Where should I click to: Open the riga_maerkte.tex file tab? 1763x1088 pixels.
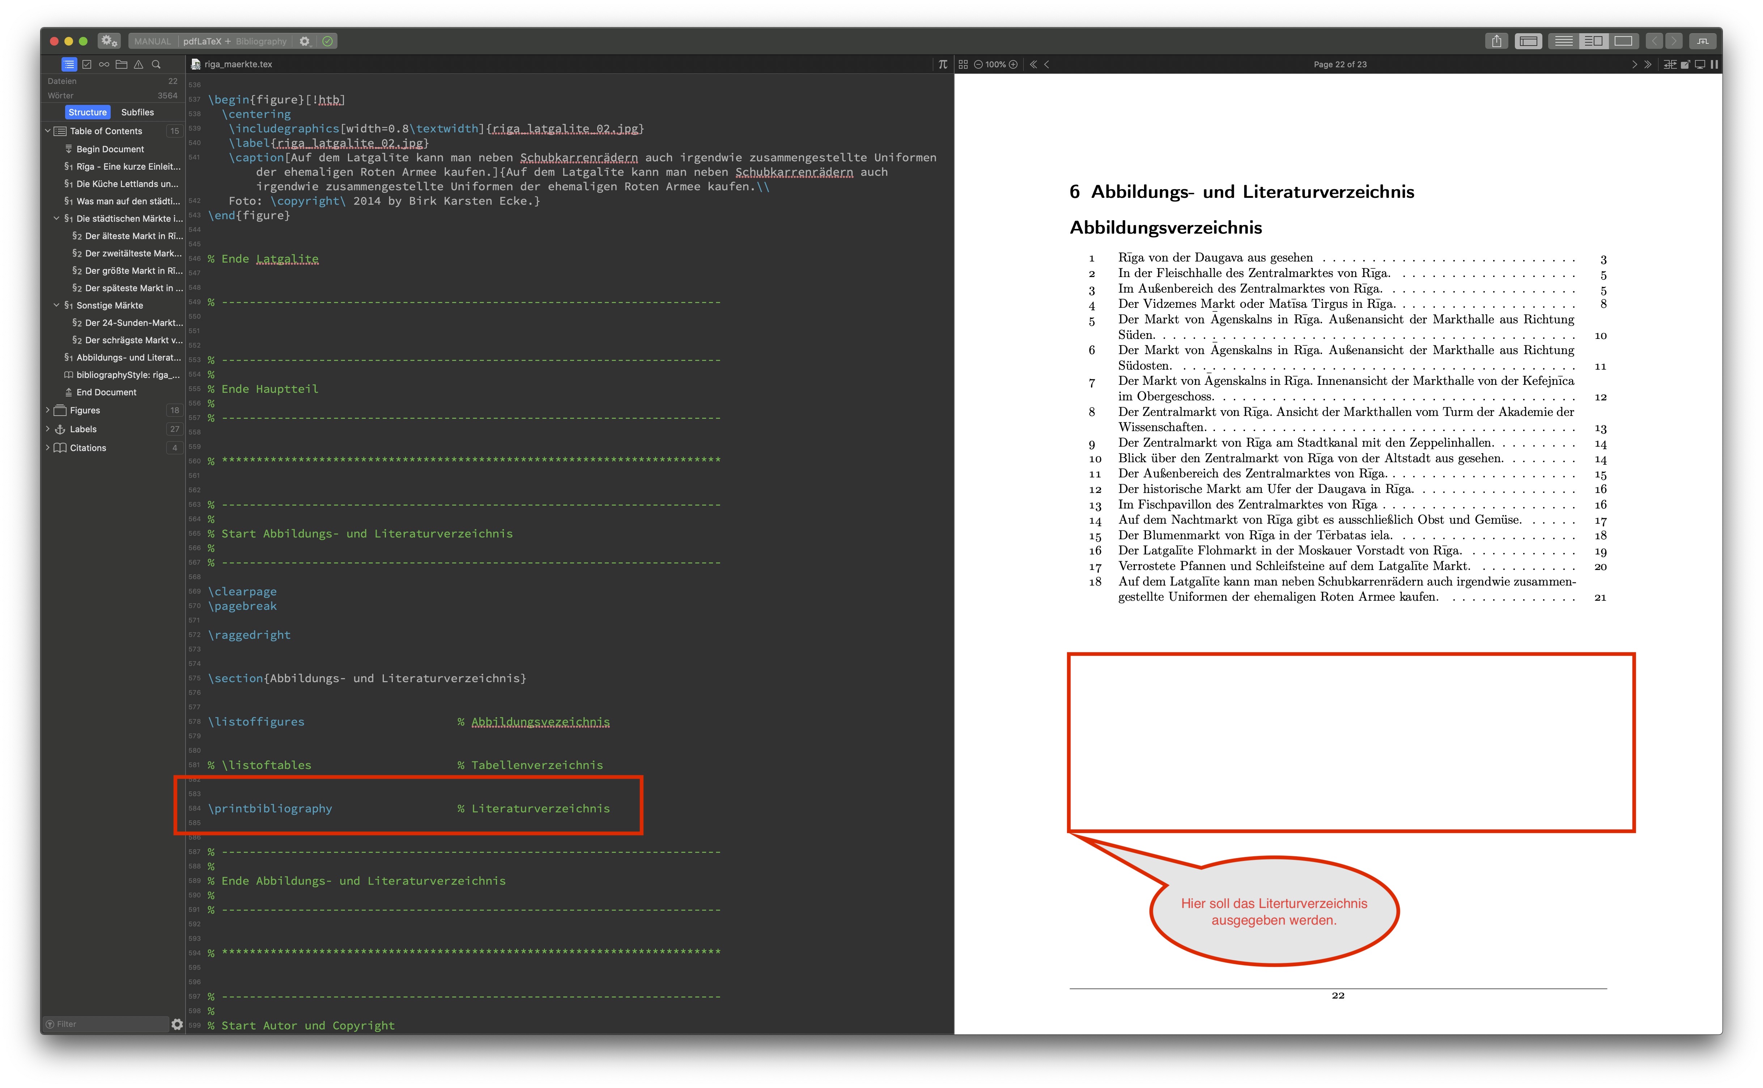(232, 64)
